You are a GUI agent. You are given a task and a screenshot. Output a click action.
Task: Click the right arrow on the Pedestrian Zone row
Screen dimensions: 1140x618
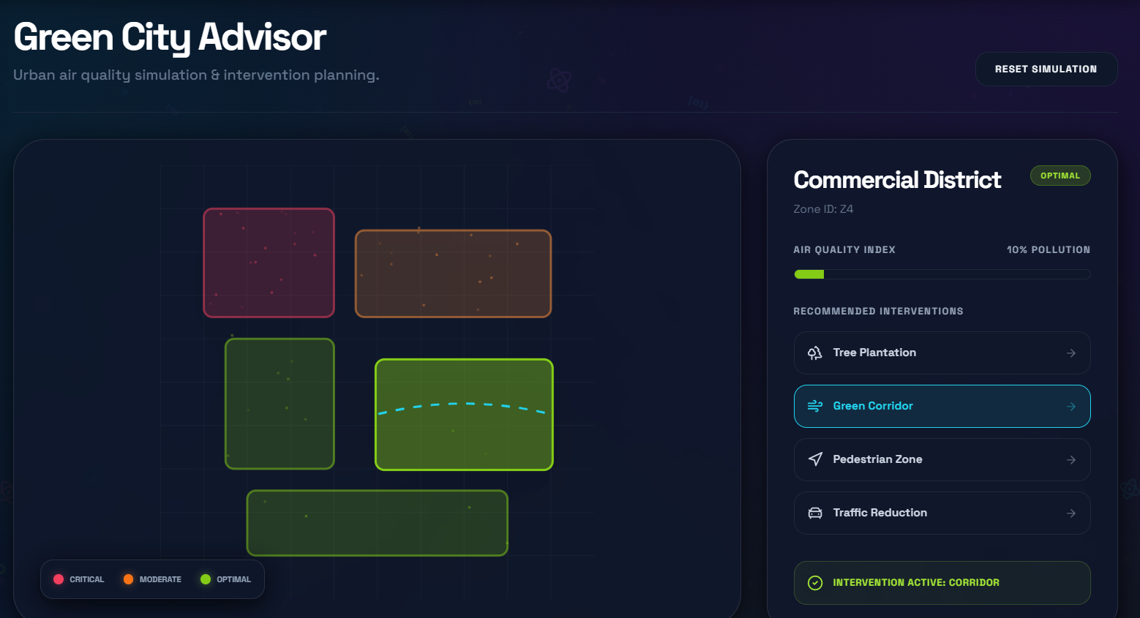pyautogui.click(x=1071, y=460)
